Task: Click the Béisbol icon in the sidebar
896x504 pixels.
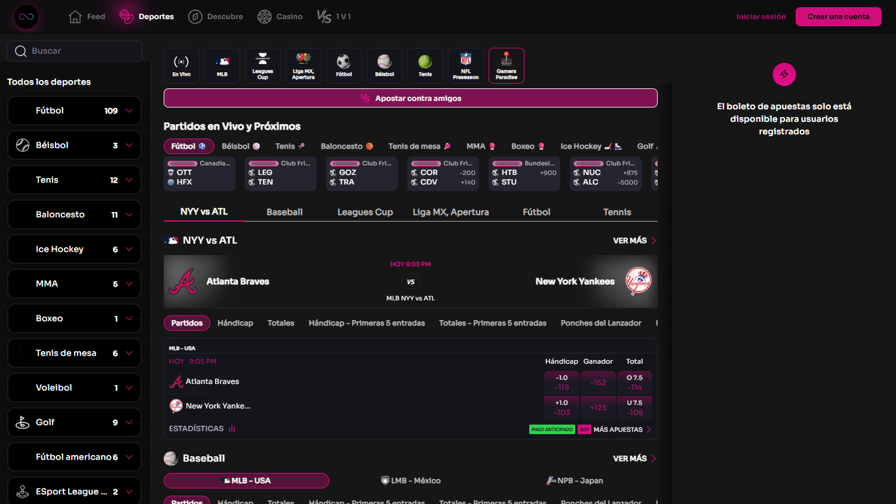Action: click(x=23, y=145)
